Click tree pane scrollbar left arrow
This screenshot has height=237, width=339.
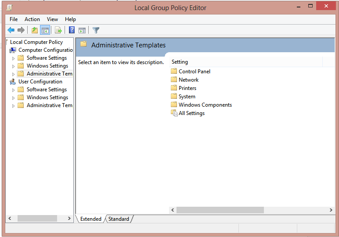(x=10, y=219)
